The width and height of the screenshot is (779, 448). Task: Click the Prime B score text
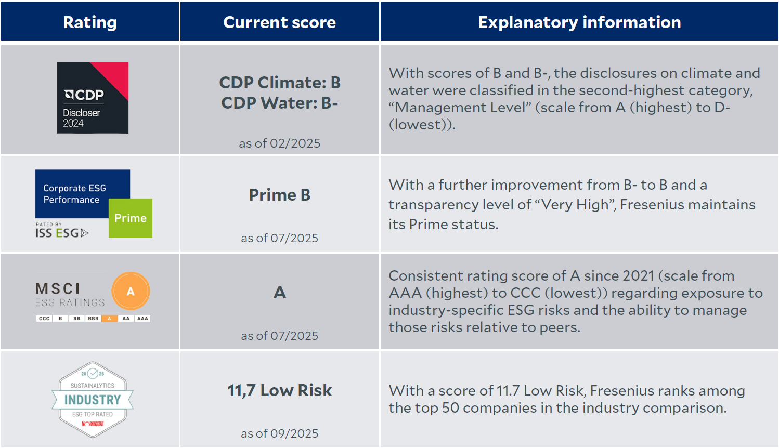click(280, 195)
